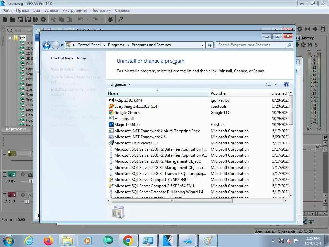Click the master bus gear settings icon
This screenshot has height=247, width=329.
[x=300, y=29]
